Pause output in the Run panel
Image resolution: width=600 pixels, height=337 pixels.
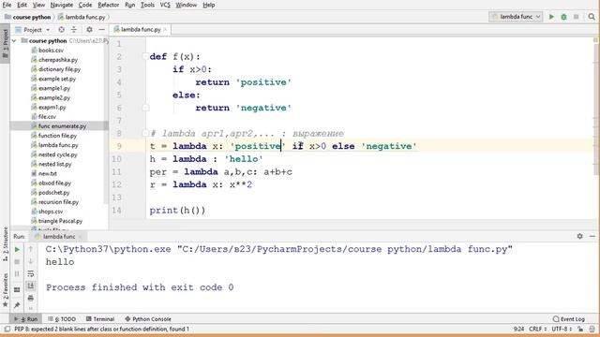17,274
